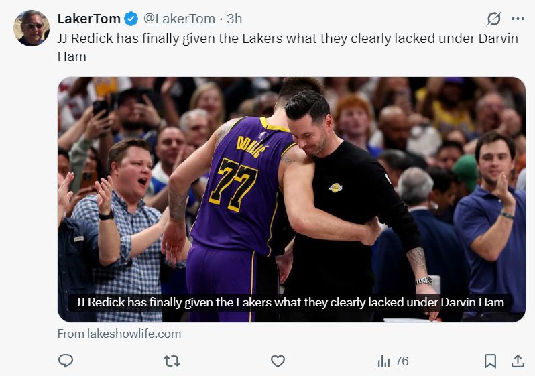Click the 76 views count
This screenshot has height=376, width=535.
tap(402, 361)
